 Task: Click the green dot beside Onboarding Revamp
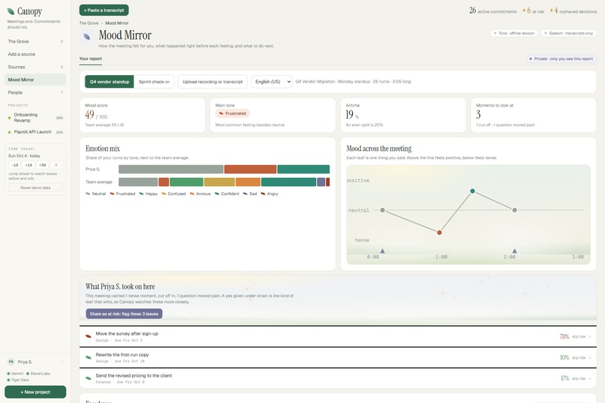tap(9, 118)
